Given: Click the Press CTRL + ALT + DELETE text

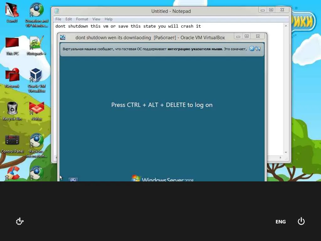Looking at the screenshot, I should 162,105.
